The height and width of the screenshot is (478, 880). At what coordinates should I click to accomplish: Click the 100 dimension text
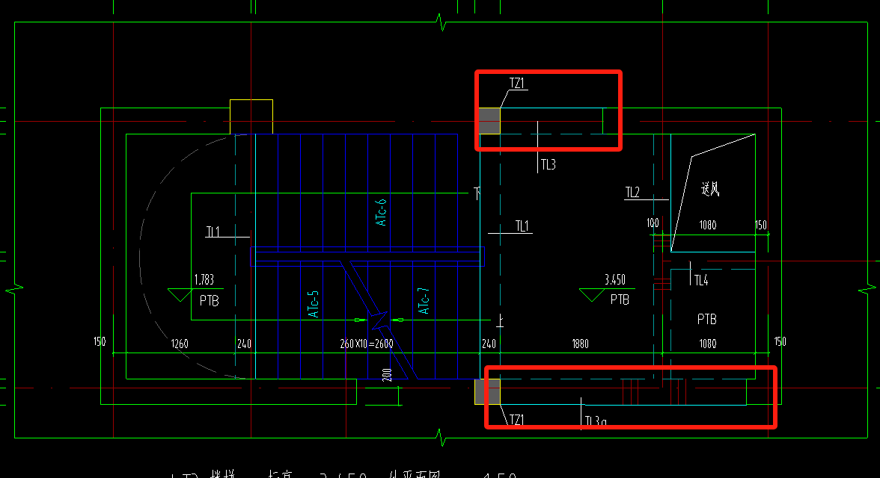(653, 223)
